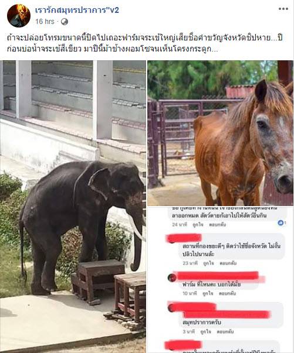Click ถูกใจ under the 24 นาที comment
This screenshot has height=353, width=294.
tap(198, 224)
